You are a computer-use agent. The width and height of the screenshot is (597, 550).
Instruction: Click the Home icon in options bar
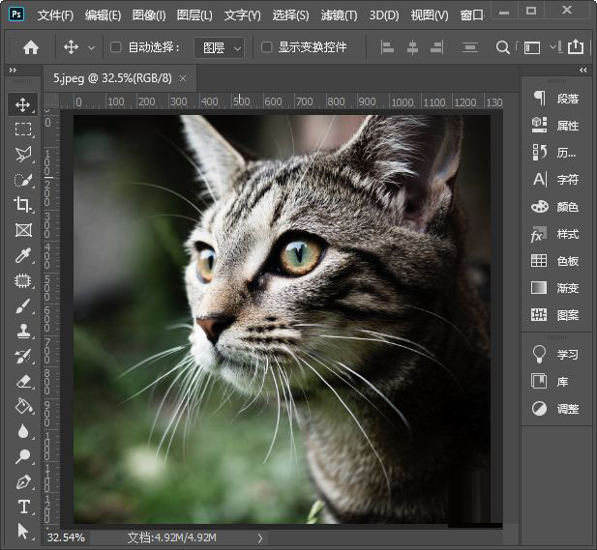tap(31, 47)
